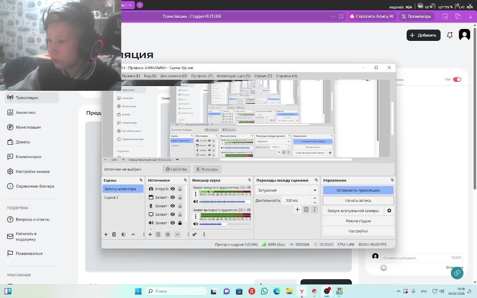The width and height of the screenshot is (477, 298).
Task: Hide the monitor capture source eye icon
Action: [x=172, y=215]
